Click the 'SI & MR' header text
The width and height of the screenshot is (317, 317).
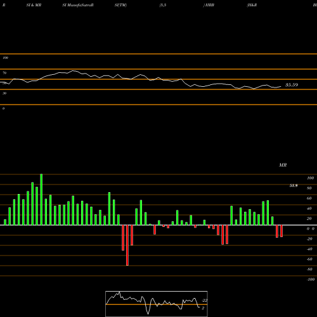coord(34,5)
